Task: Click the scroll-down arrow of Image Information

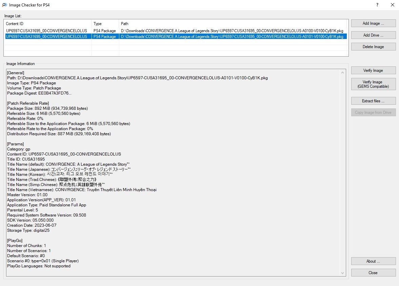Action: coord(342,273)
